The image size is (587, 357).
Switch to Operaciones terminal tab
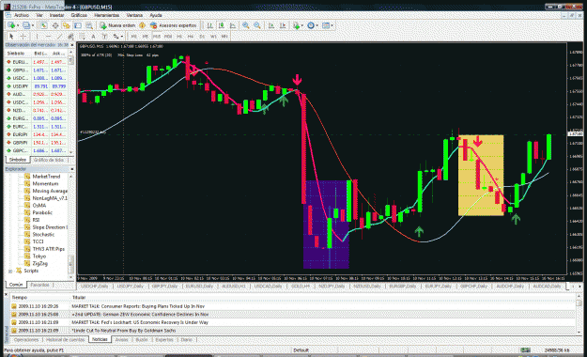coord(26,340)
